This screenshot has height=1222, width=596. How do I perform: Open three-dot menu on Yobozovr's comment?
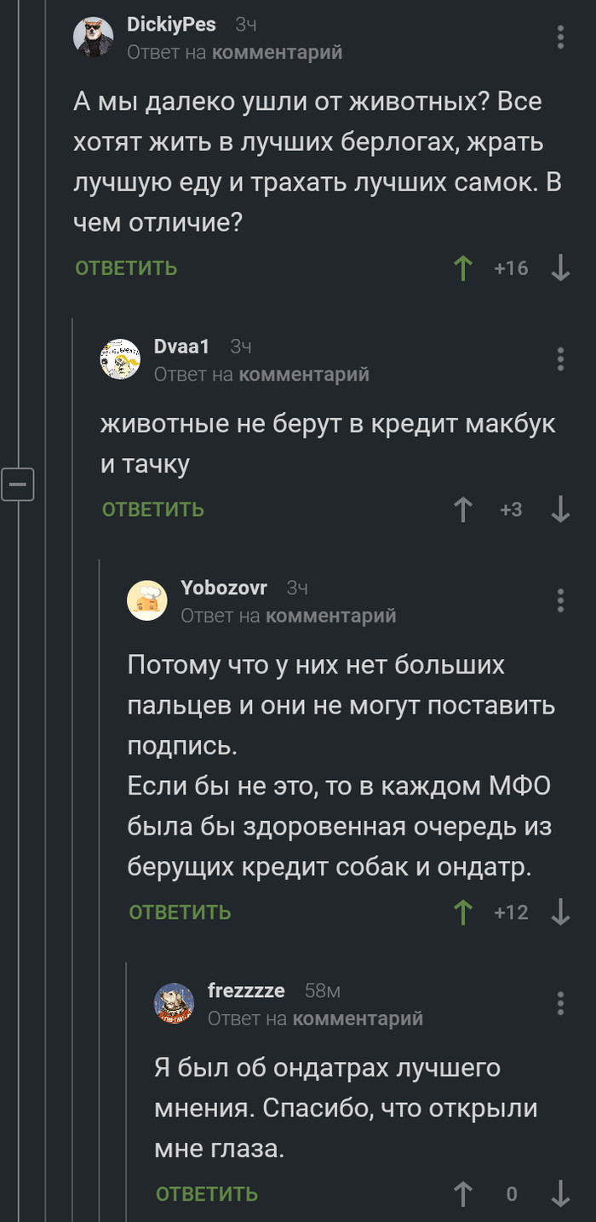560,600
